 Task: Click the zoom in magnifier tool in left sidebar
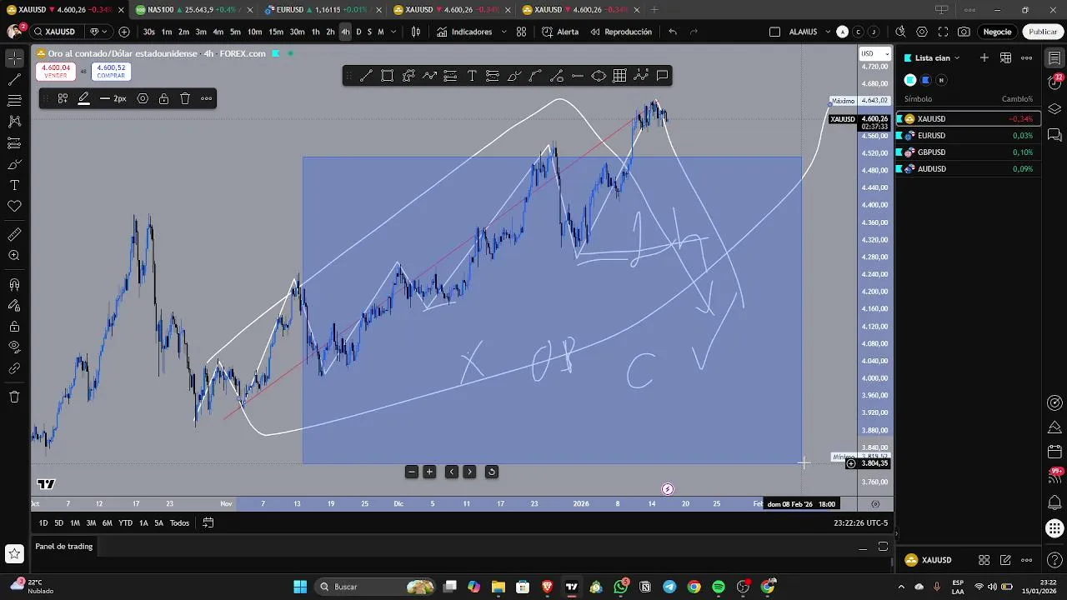pos(14,256)
